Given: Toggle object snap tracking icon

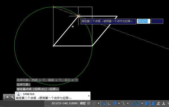Looking at the screenshot, I should coord(132,103).
